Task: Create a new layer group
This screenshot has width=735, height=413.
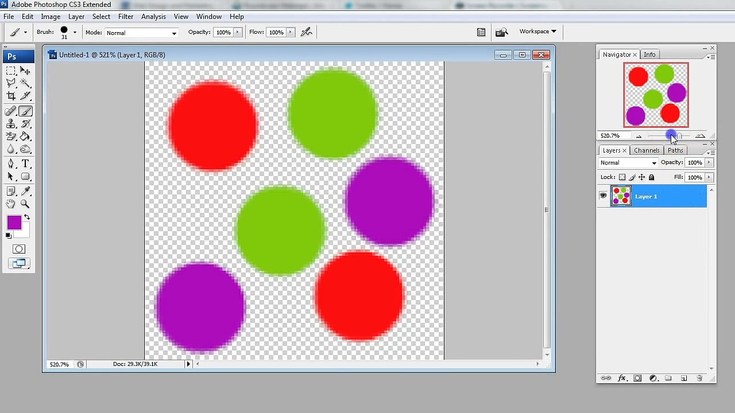Action: (x=668, y=378)
